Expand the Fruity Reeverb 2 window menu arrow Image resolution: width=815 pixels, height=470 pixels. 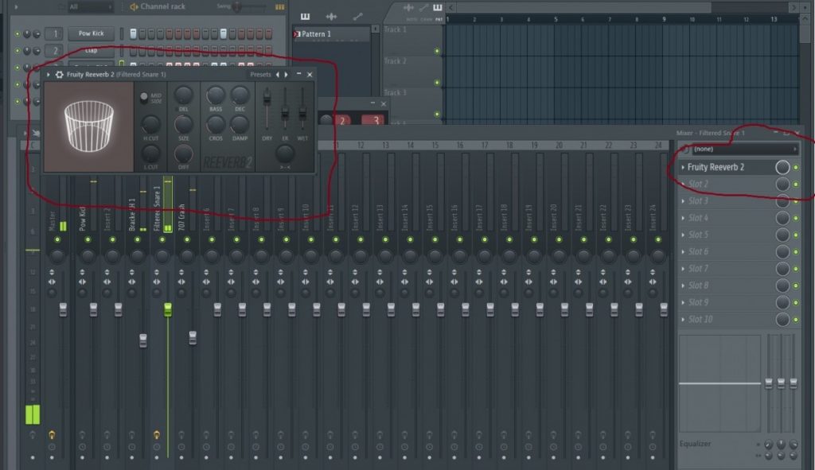click(49, 74)
